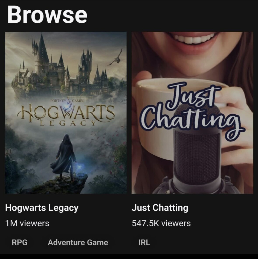
Task: Click the Browse page heading
Action: click(47, 14)
